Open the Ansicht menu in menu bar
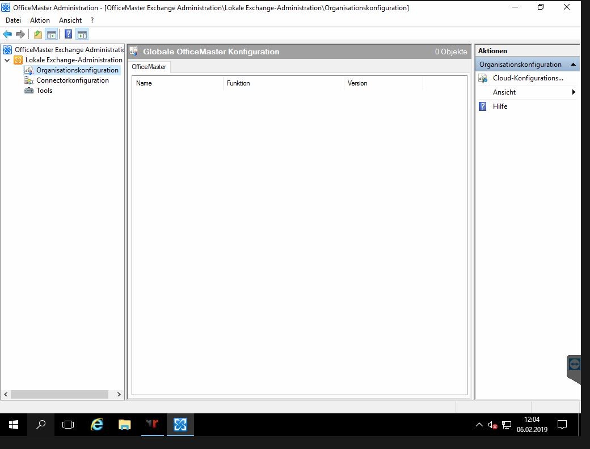This screenshot has height=449, width=590. [x=70, y=20]
